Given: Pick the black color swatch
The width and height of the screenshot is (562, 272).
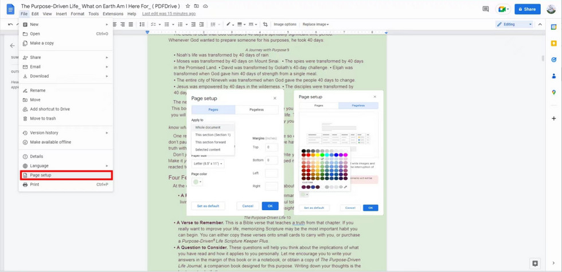Looking at the screenshot, I should click(303, 151).
